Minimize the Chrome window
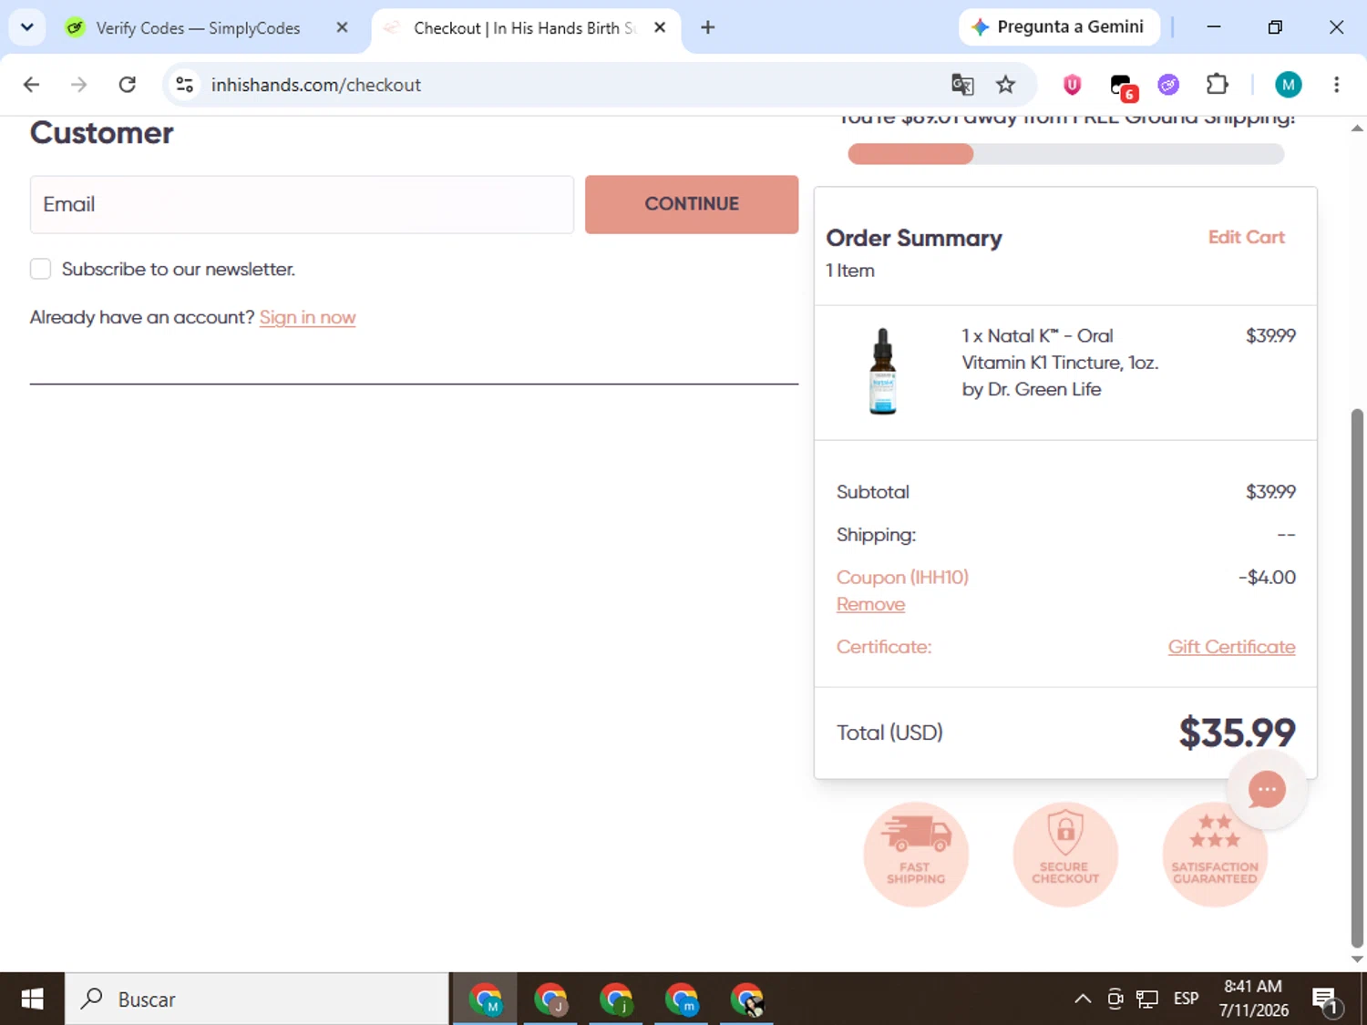1367x1025 pixels. 1214,27
